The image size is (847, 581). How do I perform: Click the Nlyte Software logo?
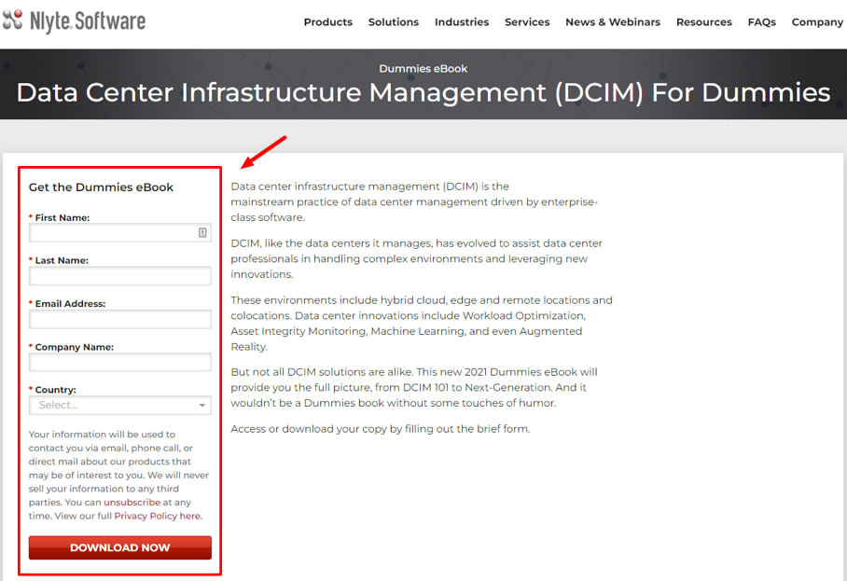[74, 21]
